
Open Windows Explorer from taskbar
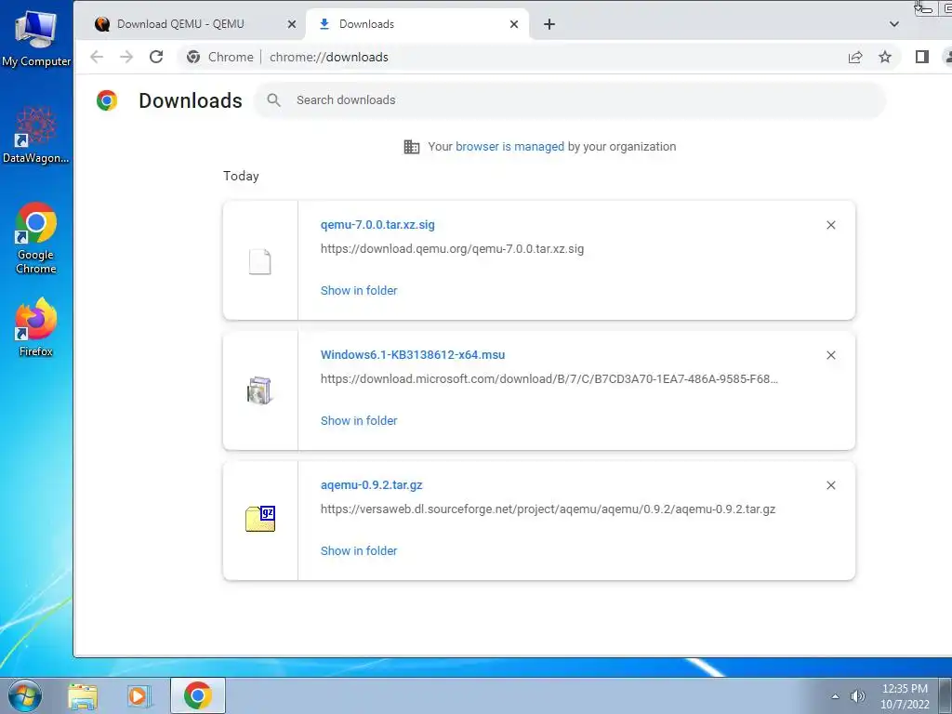[83, 695]
